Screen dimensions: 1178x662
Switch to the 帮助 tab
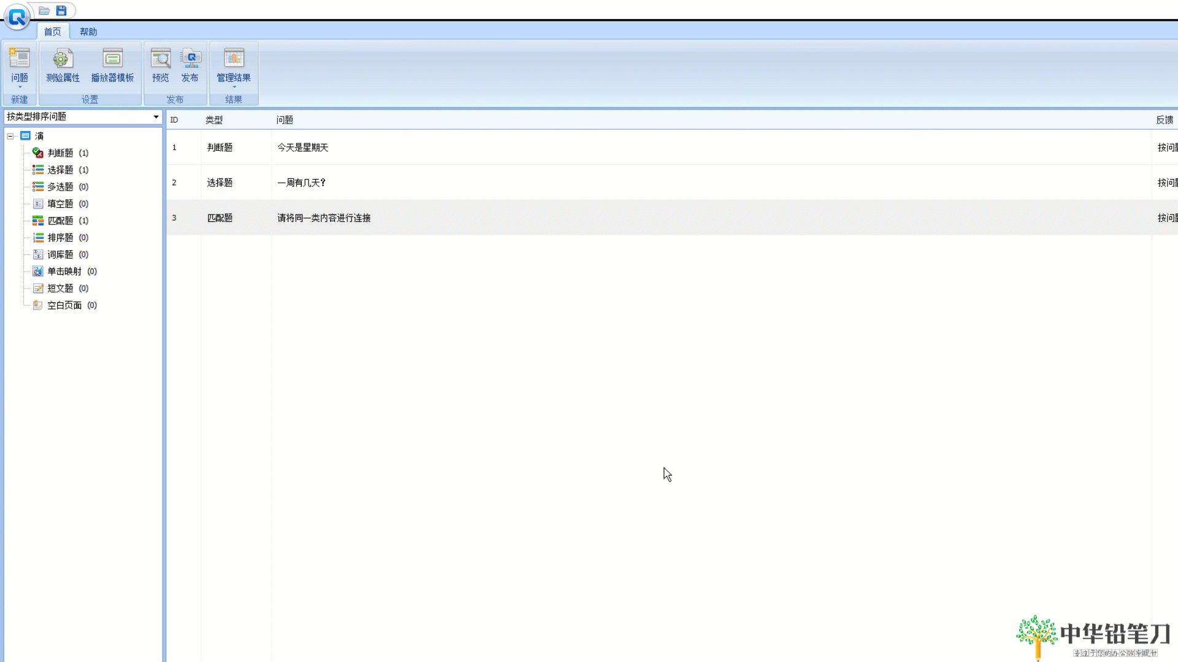(88, 32)
